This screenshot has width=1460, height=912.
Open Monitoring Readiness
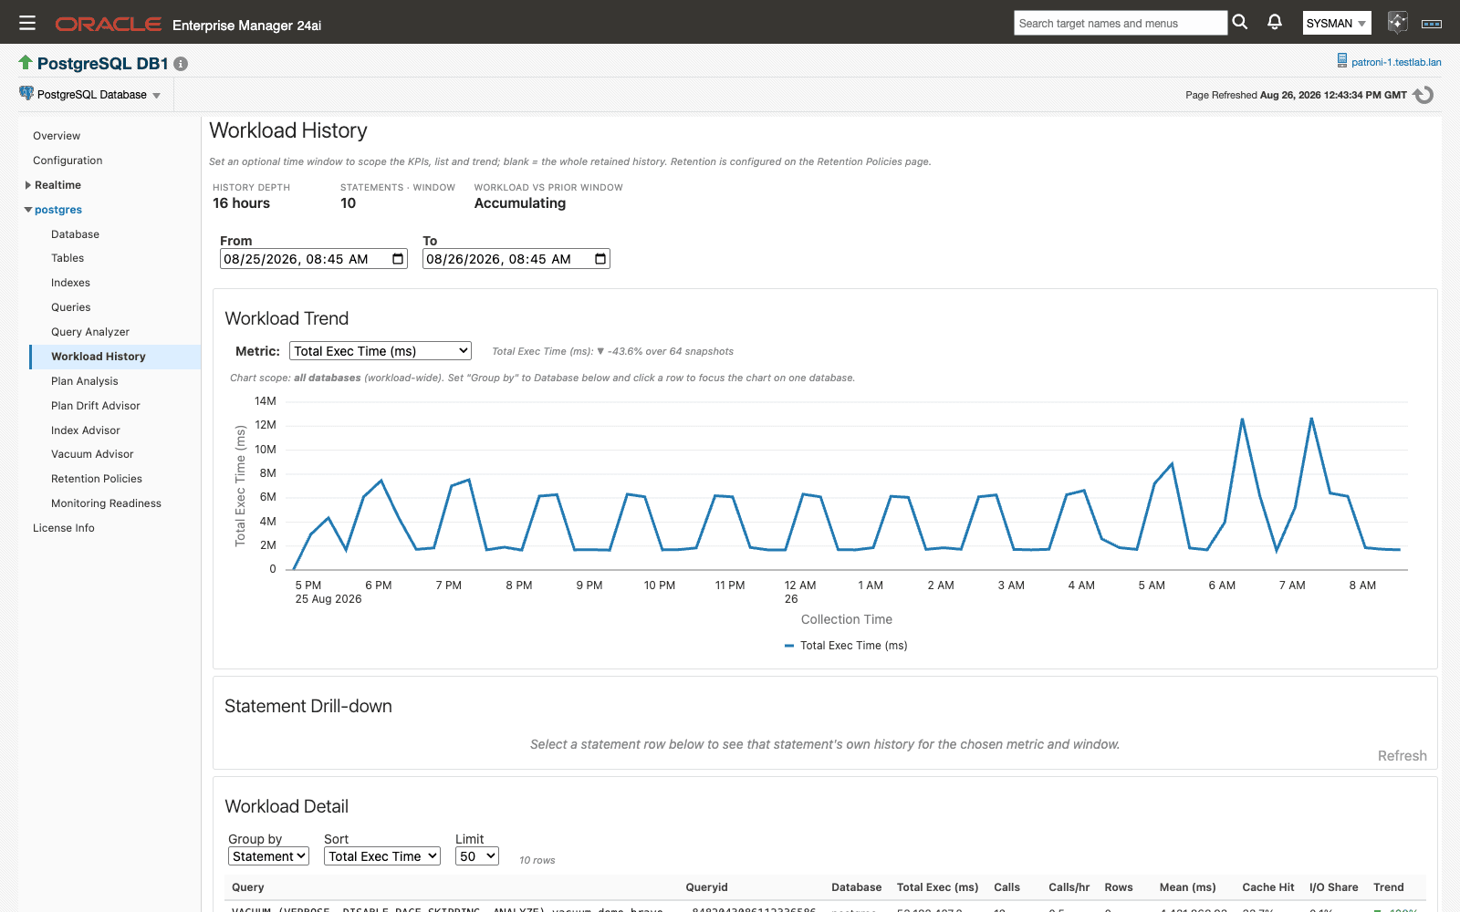[x=106, y=503]
